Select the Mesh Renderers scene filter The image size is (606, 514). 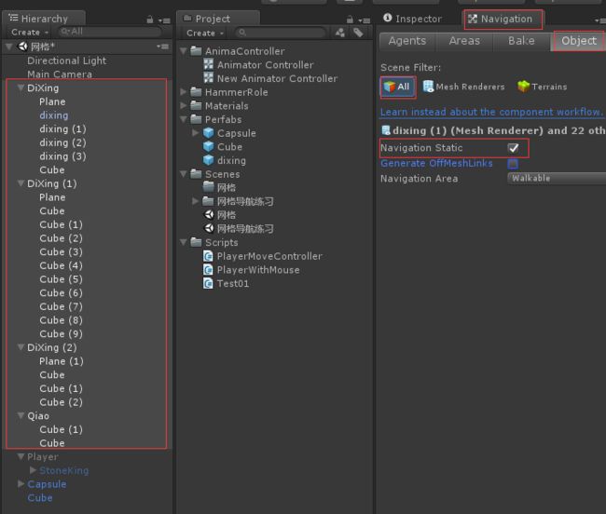click(x=463, y=87)
